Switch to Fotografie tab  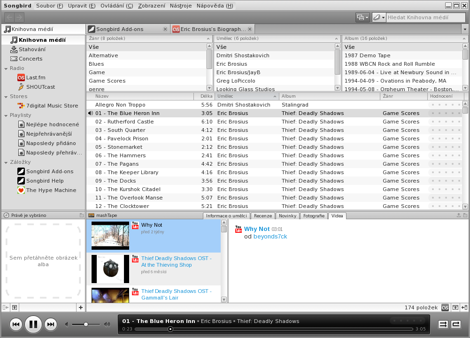[x=314, y=216]
